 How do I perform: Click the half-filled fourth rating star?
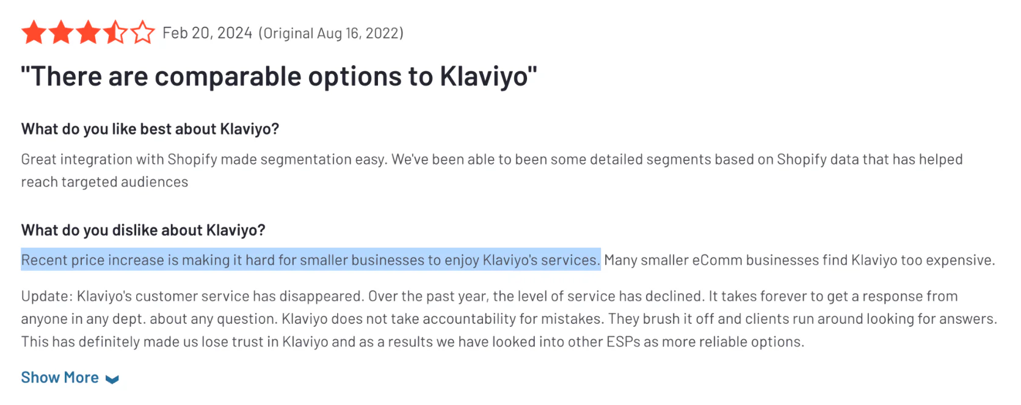click(x=115, y=32)
